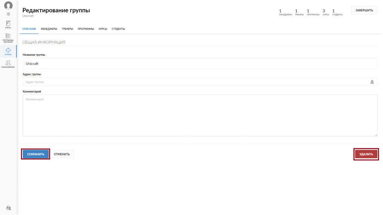Click Unicraft subtitle under heading
The height and width of the screenshot is (215, 383).
(28, 16)
